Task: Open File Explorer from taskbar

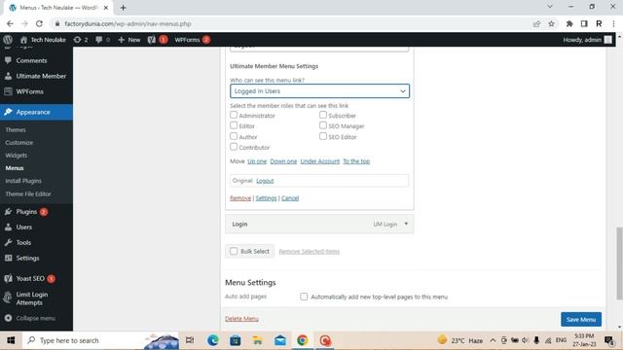Action: [x=257, y=340]
